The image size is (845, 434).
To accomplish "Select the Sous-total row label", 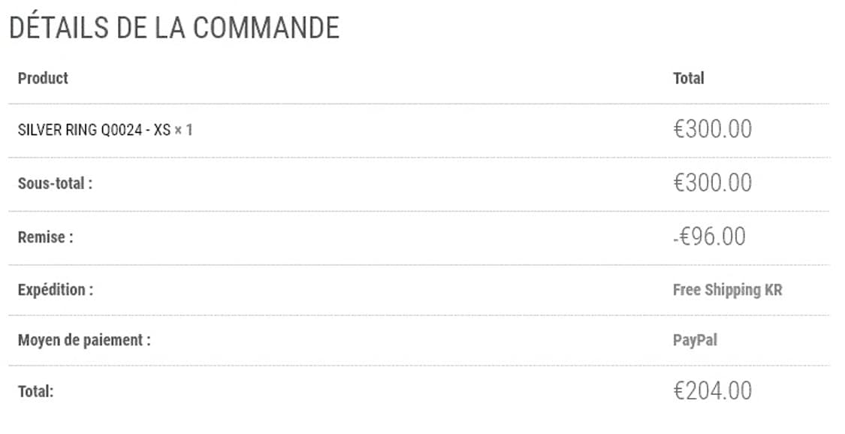I will click(x=55, y=182).
